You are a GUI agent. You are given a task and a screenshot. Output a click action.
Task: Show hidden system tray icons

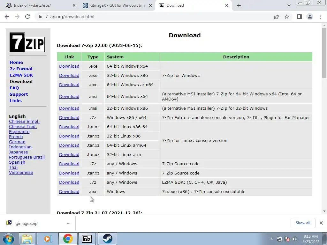(271, 239)
